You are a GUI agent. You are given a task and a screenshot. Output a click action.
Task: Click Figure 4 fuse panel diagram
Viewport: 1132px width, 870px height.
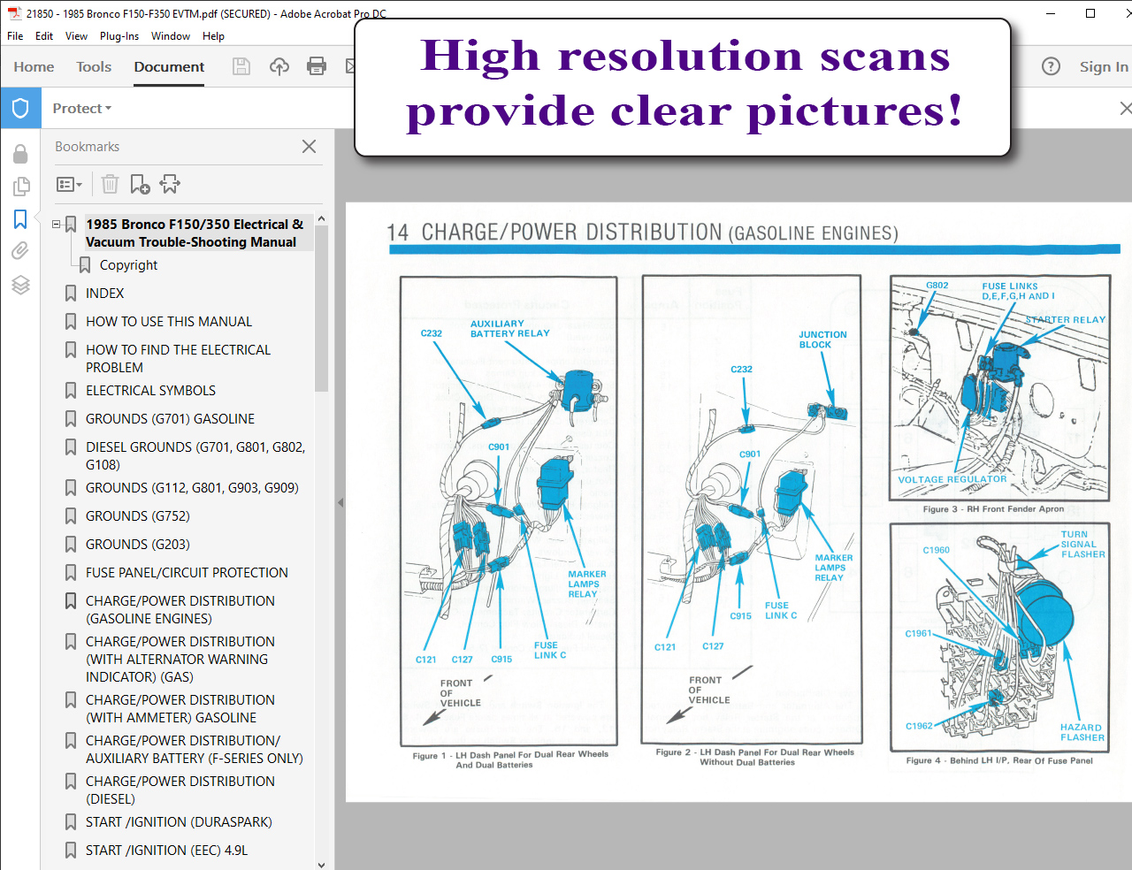[x=999, y=637]
